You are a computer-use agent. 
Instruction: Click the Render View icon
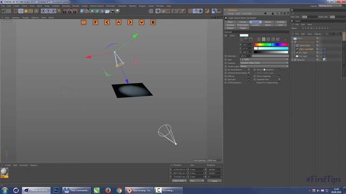65,11
